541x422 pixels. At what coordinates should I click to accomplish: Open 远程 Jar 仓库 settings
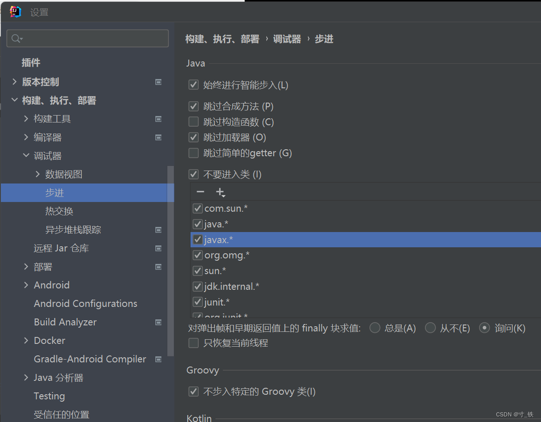(61, 248)
